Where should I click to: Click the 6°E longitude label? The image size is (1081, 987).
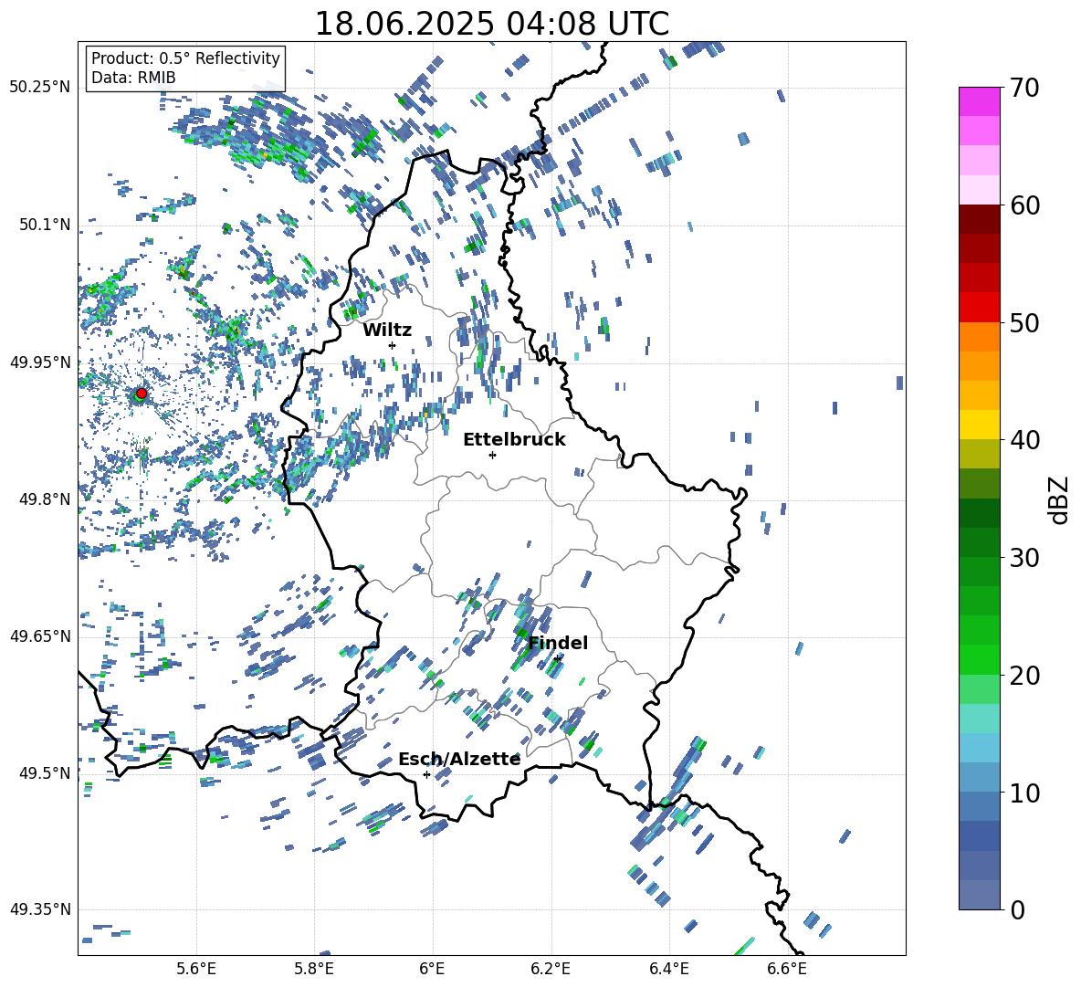432,969
